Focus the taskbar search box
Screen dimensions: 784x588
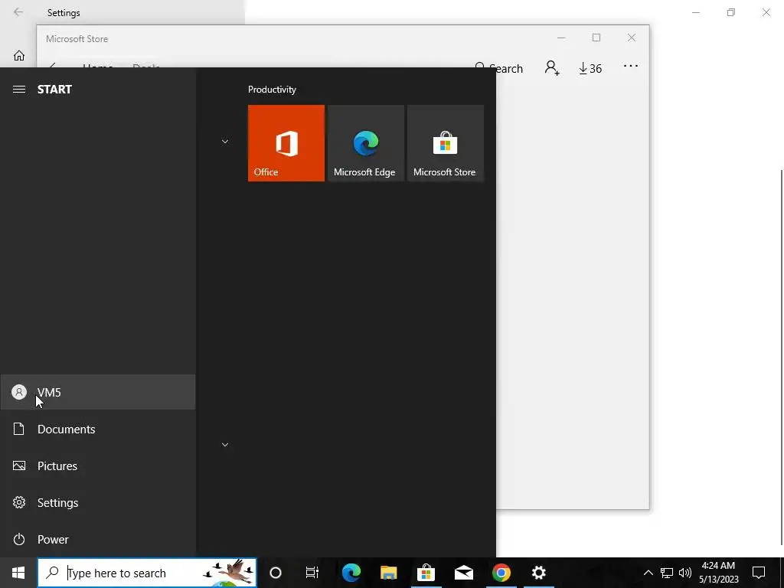tap(147, 573)
